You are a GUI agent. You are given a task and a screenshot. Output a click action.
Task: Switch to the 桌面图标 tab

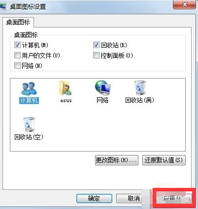coord(18,22)
